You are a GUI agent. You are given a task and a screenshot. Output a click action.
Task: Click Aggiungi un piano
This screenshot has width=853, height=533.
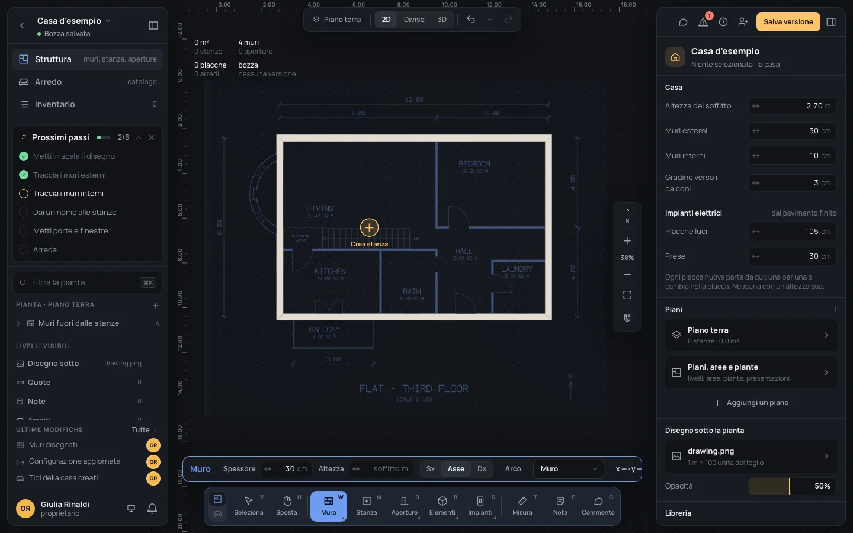tap(751, 403)
